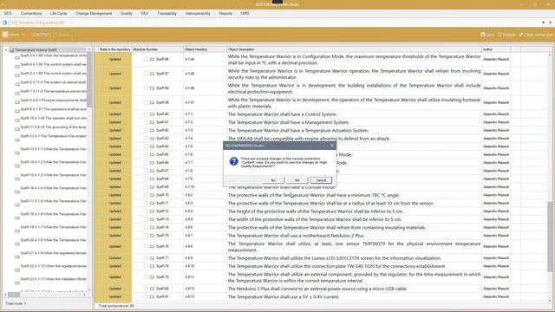Open the V&V menu
555x312 pixels.
coord(145,14)
